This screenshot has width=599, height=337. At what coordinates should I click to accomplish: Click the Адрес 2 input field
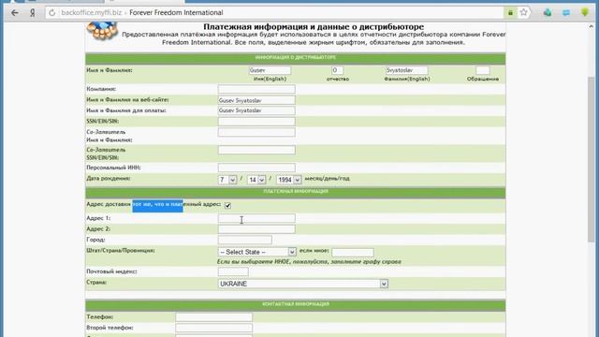point(256,228)
